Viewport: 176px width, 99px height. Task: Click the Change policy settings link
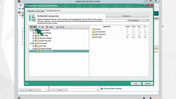(112, 89)
